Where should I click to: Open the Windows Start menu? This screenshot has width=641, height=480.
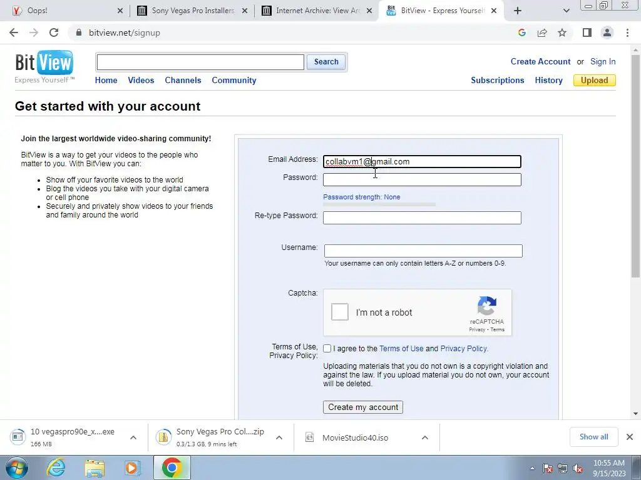click(x=16, y=467)
